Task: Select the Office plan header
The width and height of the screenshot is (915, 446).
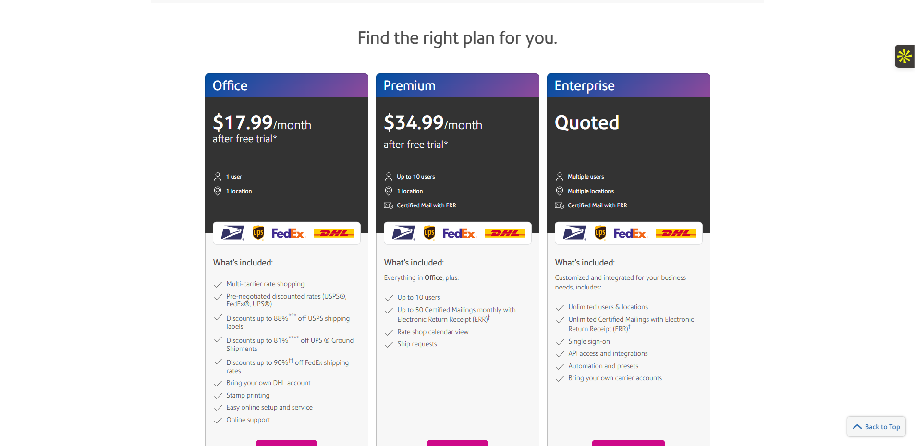Action: [287, 85]
